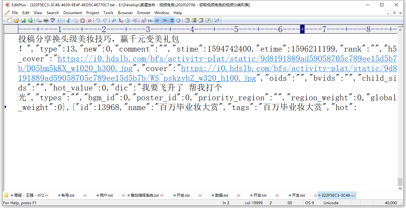Click the EditPlus app icon in title bar
Screen dimensions: 406x208
tap(7, 5)
